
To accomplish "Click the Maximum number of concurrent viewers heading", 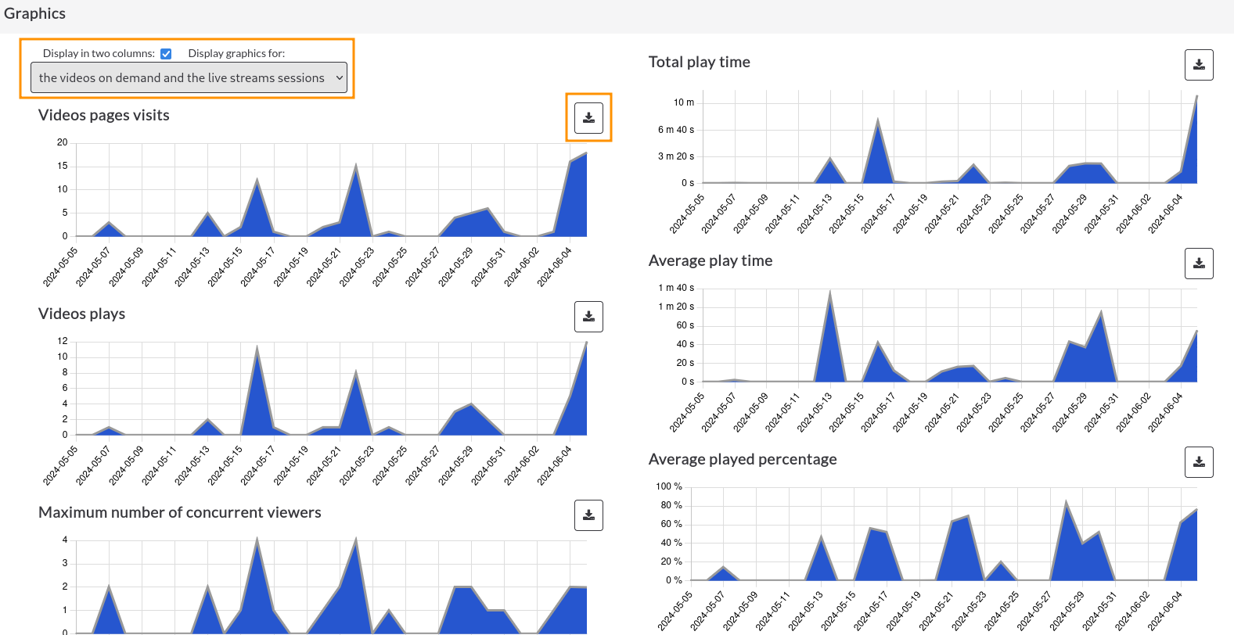I will pyautogui.click(x=180, y=512).
